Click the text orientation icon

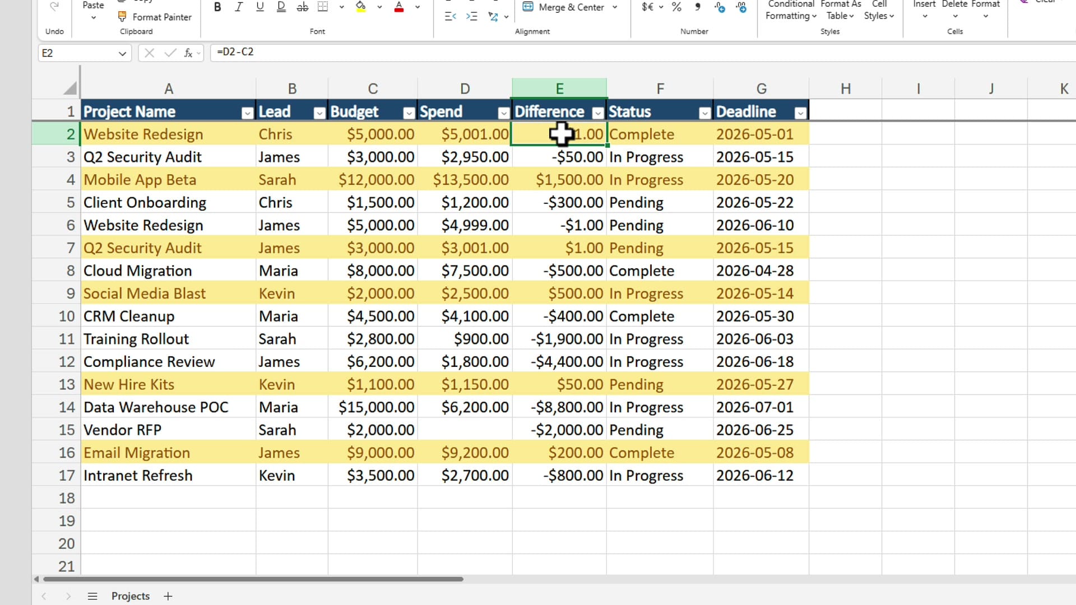(493, 17)
